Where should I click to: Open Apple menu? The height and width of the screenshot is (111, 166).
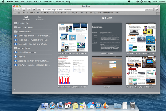pos(3,1)
